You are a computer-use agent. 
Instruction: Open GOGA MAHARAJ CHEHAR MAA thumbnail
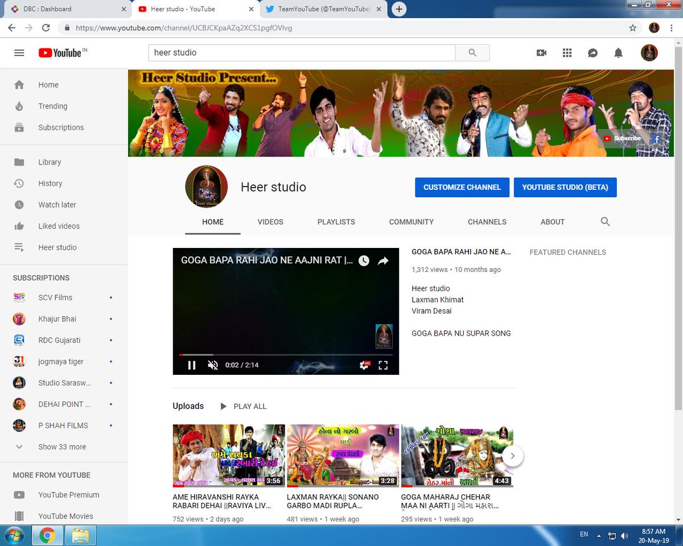[457, 456]
